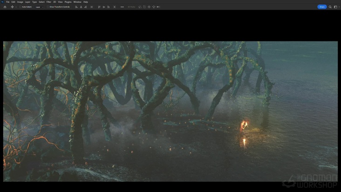This screenshot has height=192, width=341.
Task: Select the 3D Slide camera icon
Action: coord(154,7)
